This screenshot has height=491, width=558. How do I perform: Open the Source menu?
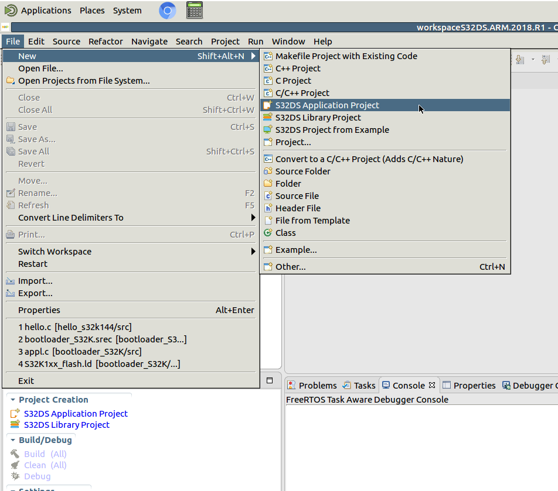tap(67, 42)
